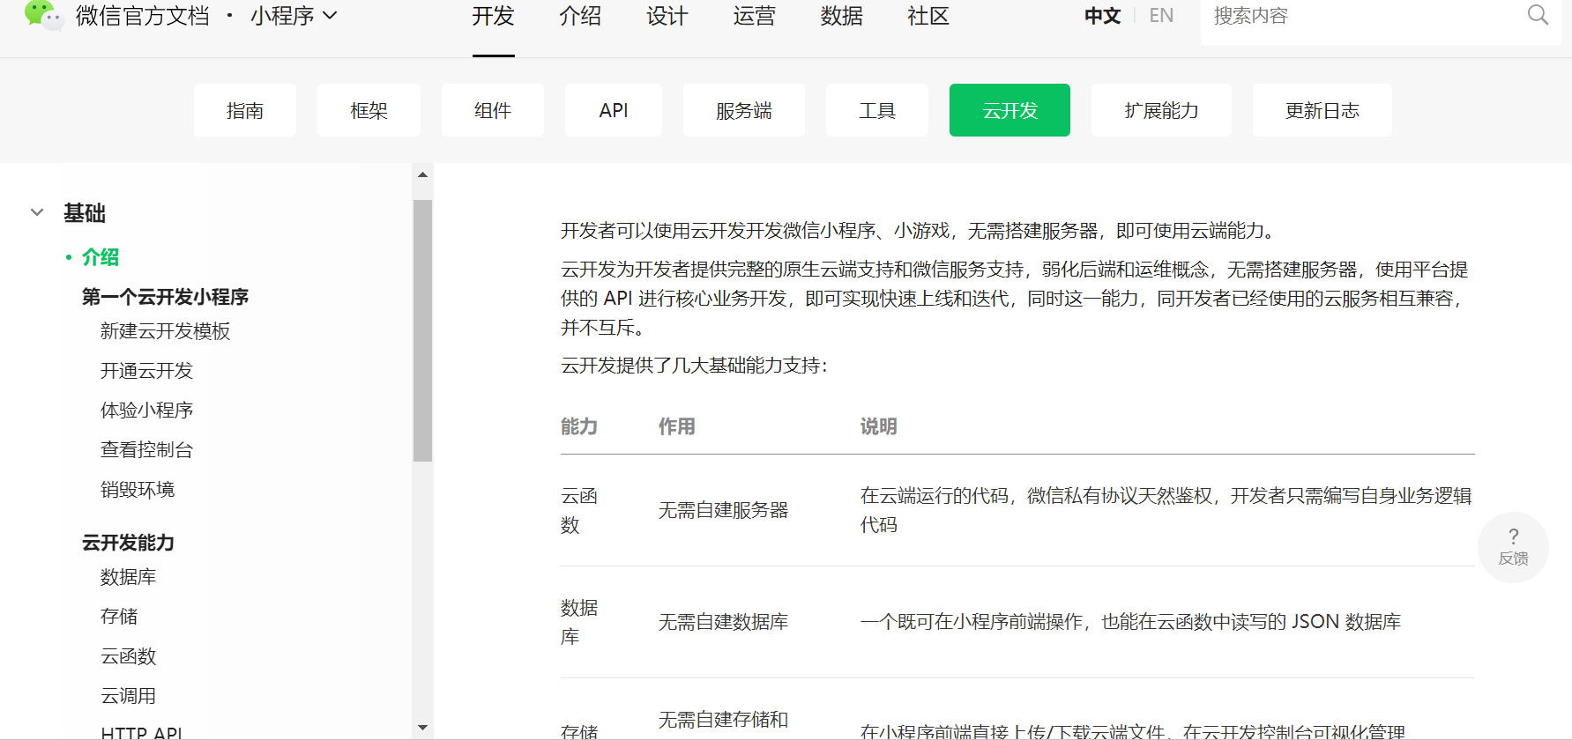
Task: Select the highlighted 介绍 sidebar item
Action: pyautogui.click(x=101, y=257)
